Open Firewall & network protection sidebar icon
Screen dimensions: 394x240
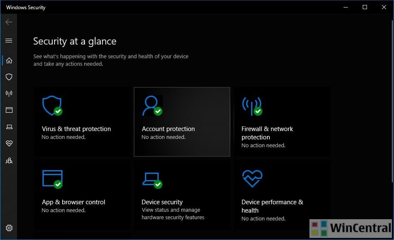pyautogui.click(x=9, y=94)
